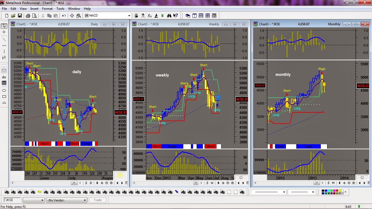Tile windows in vertical columns icon
This screenshot has height=209, width=372.
pyautogui.click(x=194, y=16)
